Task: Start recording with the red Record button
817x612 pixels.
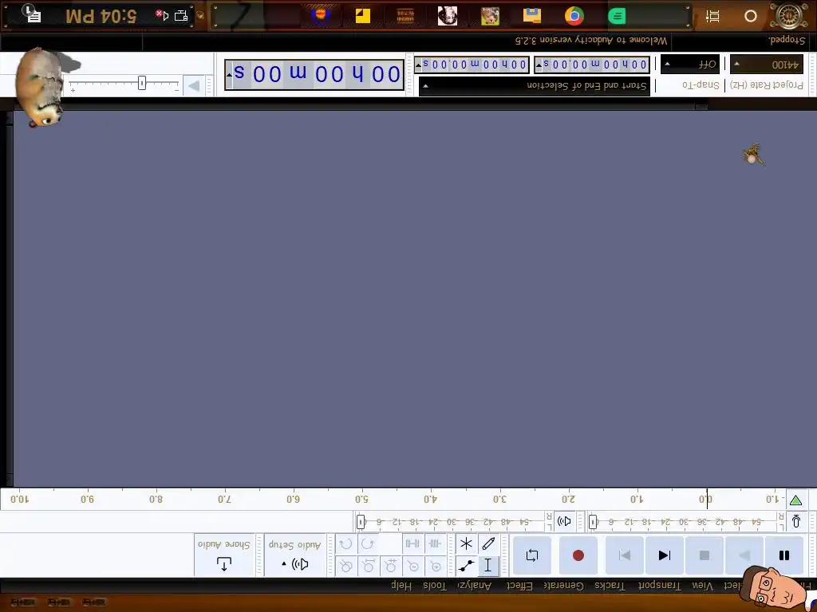Action: pos(578,555)
